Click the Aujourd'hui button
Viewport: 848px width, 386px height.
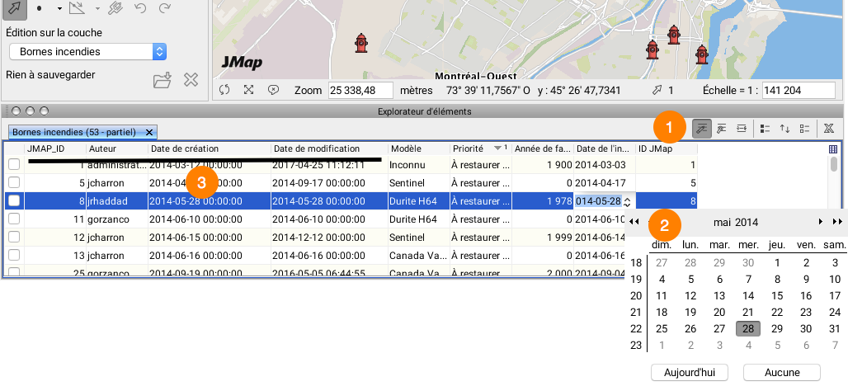(689, 373)
